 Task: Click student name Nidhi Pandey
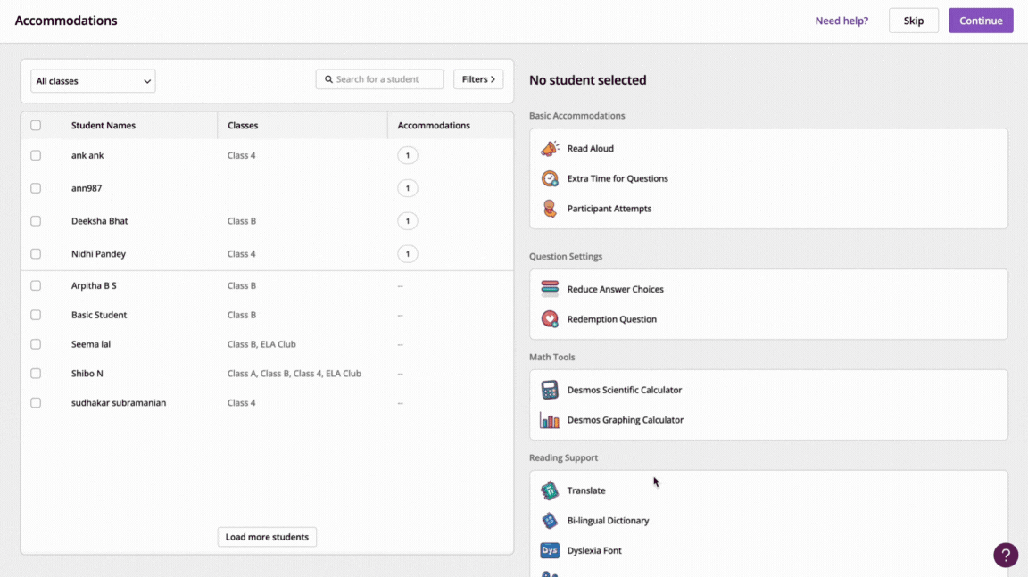(x=98, y=253)
